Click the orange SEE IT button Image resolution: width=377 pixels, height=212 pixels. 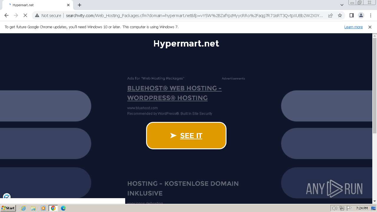pyautogui.click(x=186, y=135)
